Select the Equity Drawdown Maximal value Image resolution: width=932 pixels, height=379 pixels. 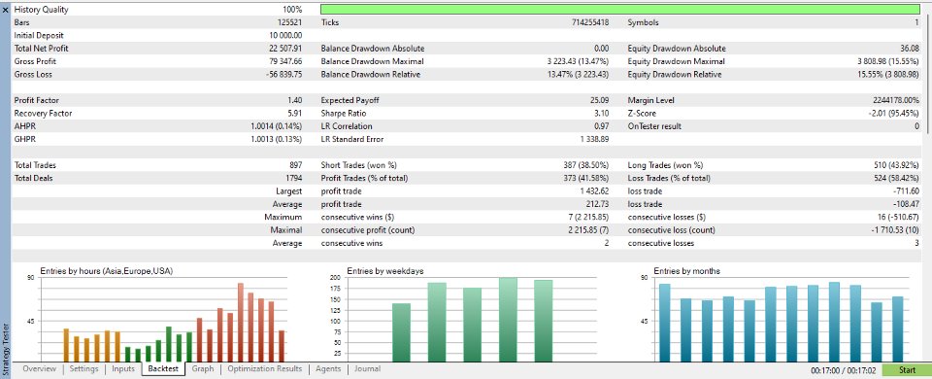point(887,61)
